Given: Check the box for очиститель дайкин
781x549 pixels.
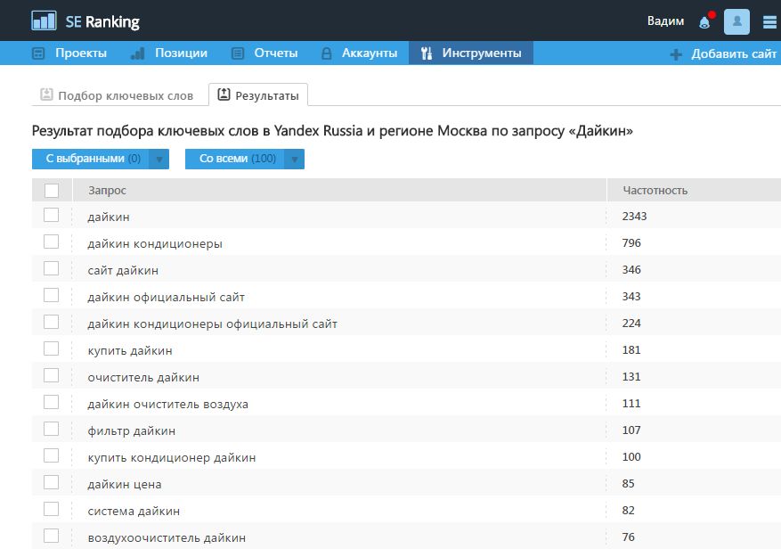Looking at the screenshot, I should click(x=52, y=375).
